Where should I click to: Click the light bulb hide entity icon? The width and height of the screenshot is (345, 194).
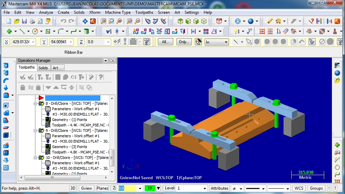point(236,31)
